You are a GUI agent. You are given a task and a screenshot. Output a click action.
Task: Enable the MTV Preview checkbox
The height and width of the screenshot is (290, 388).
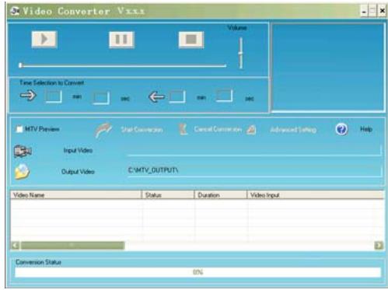(19, 129)
